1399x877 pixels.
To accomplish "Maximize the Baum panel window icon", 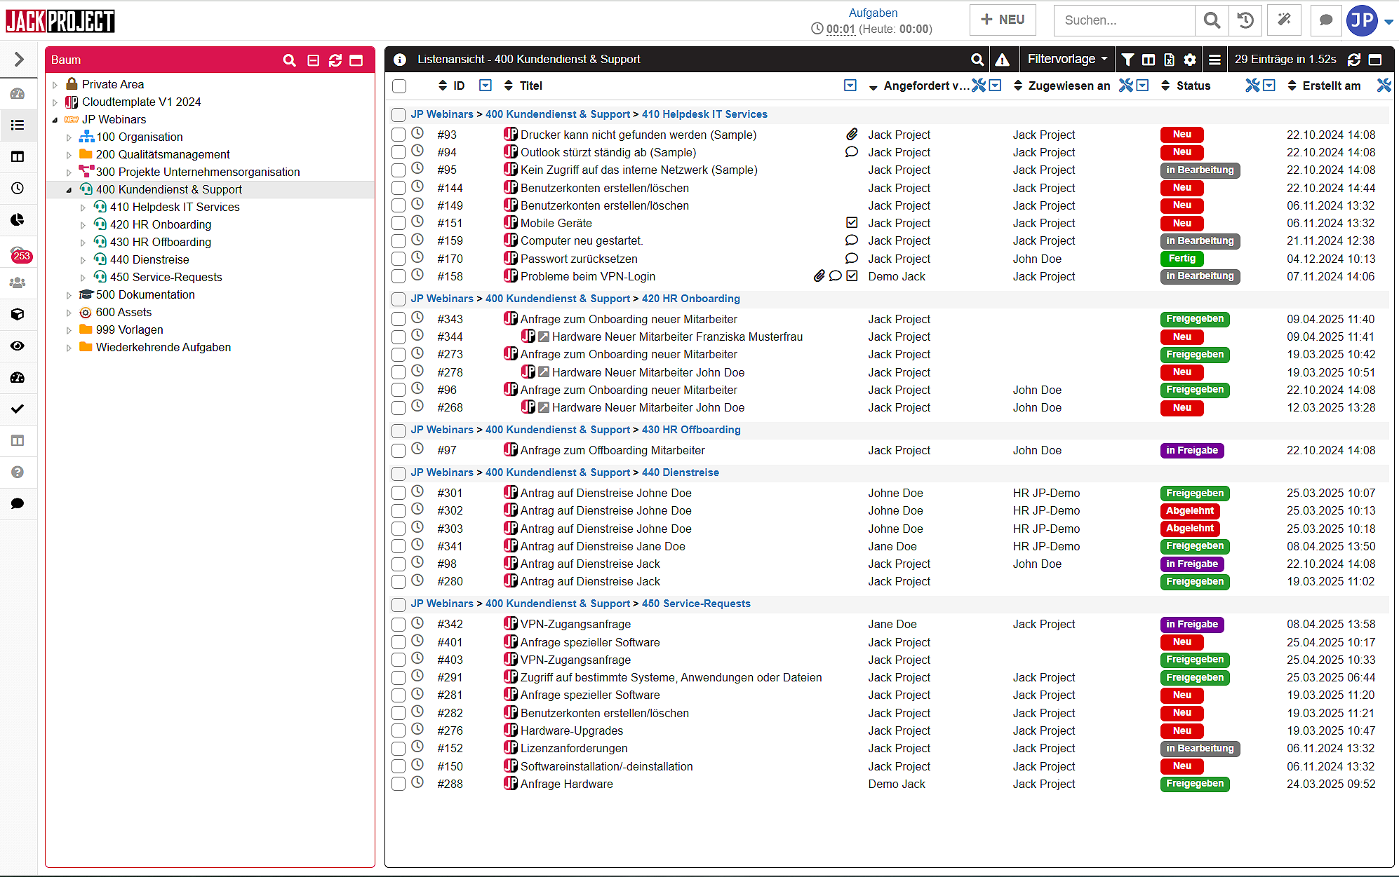I will (356, 60).
